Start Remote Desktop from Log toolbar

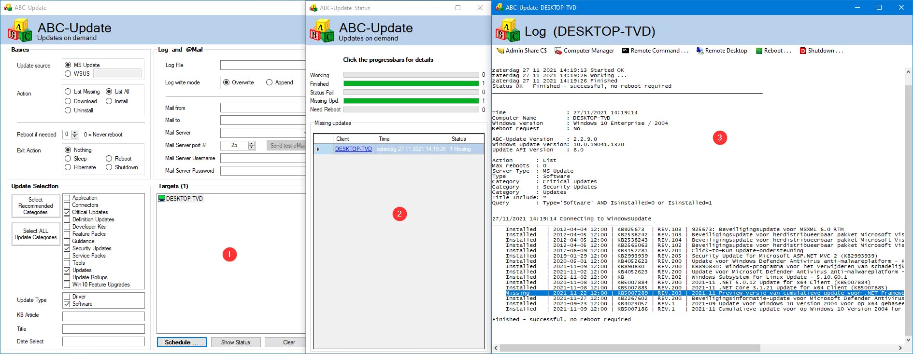(x=722, y=51)
